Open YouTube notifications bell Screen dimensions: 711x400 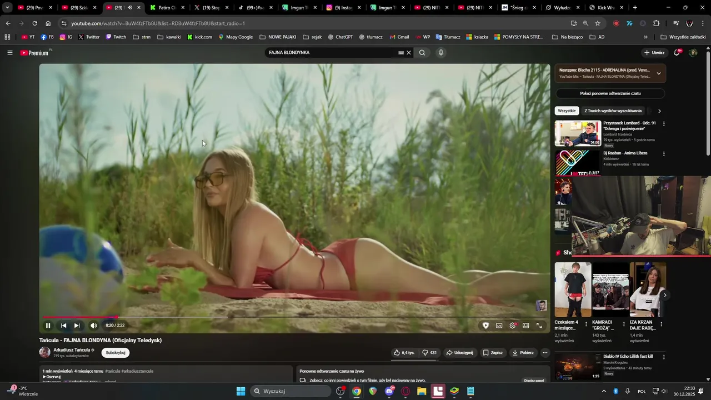pos(677,53)
